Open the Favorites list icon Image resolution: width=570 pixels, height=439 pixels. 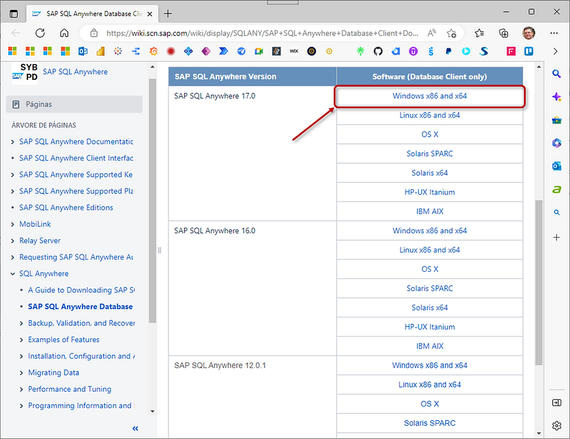479,33
